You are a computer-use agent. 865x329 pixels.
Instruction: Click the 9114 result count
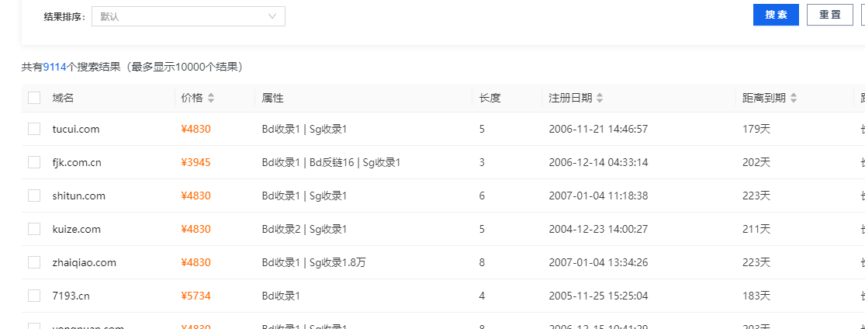(x=54, y=68)
